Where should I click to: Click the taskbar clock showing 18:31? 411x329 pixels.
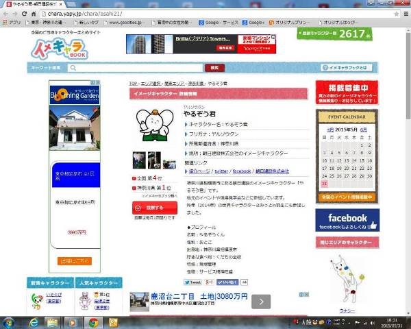point(392,323)
